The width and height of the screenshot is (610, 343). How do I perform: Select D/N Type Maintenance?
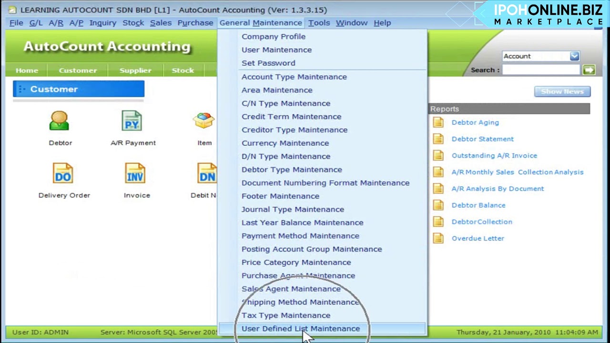[x=322, y=156]
